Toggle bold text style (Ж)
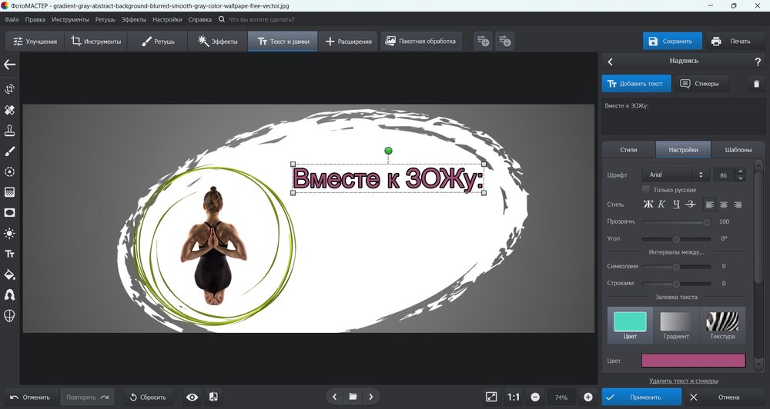Image resolution: width=770 pixels, height=409 pixels. pos(648,204)
